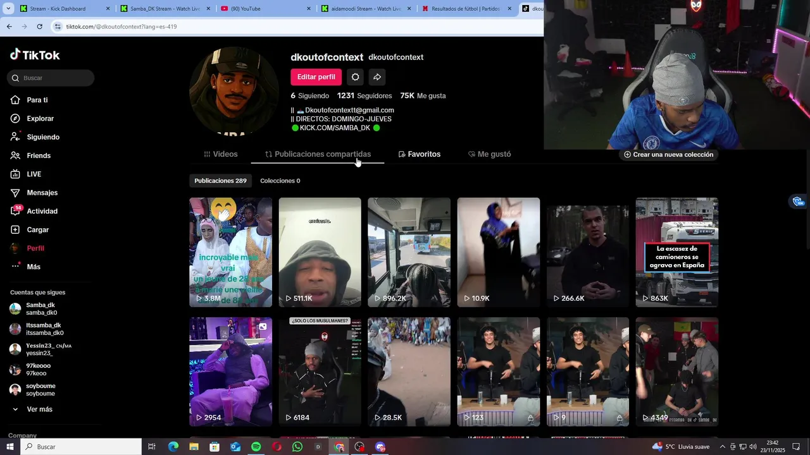Open the video with 2954 views
This screenshot has width=810, height=455.
230,372
